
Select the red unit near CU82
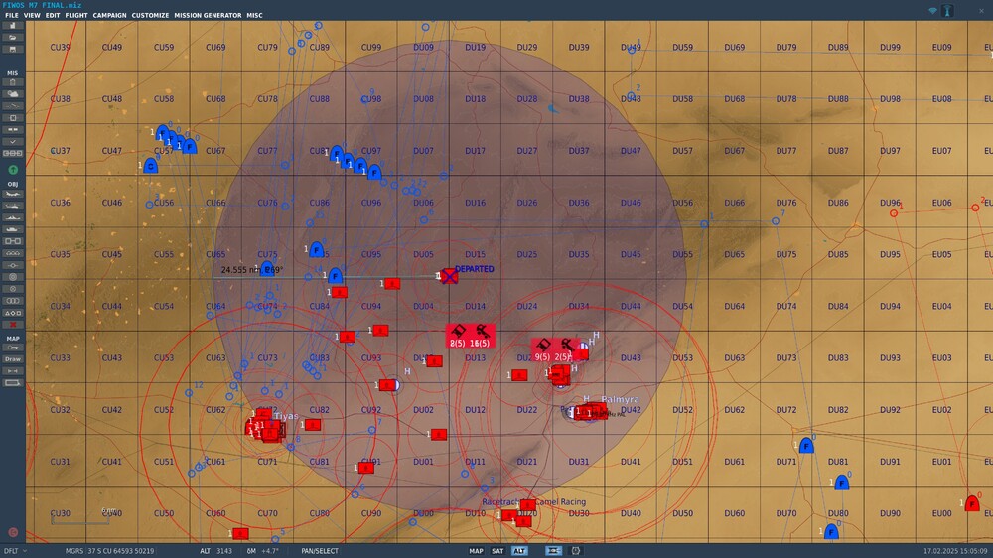point(312,424)
